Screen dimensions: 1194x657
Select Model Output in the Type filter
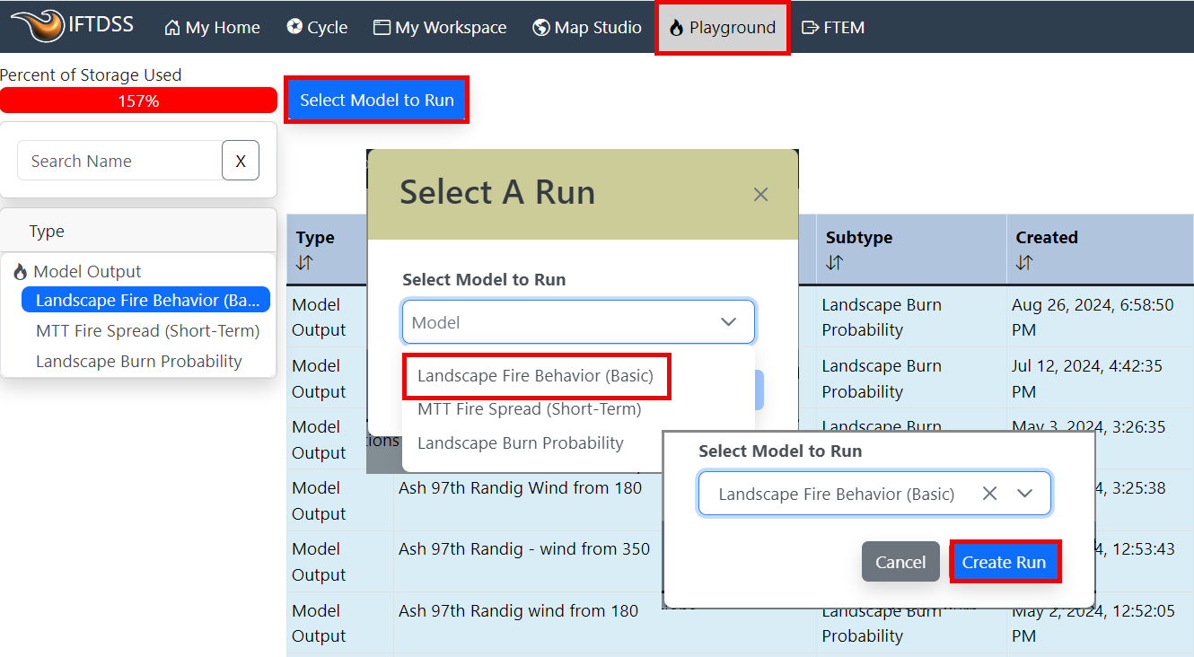[87, 272]
